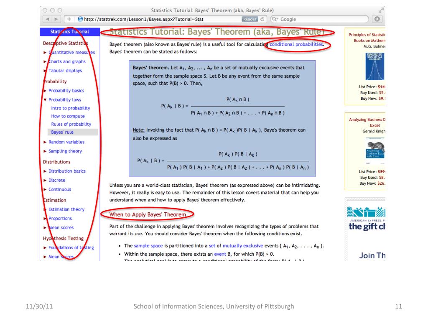Open the Proportions link in sidebar
Viewport: 428px width, 321px height.
point(60,218)
